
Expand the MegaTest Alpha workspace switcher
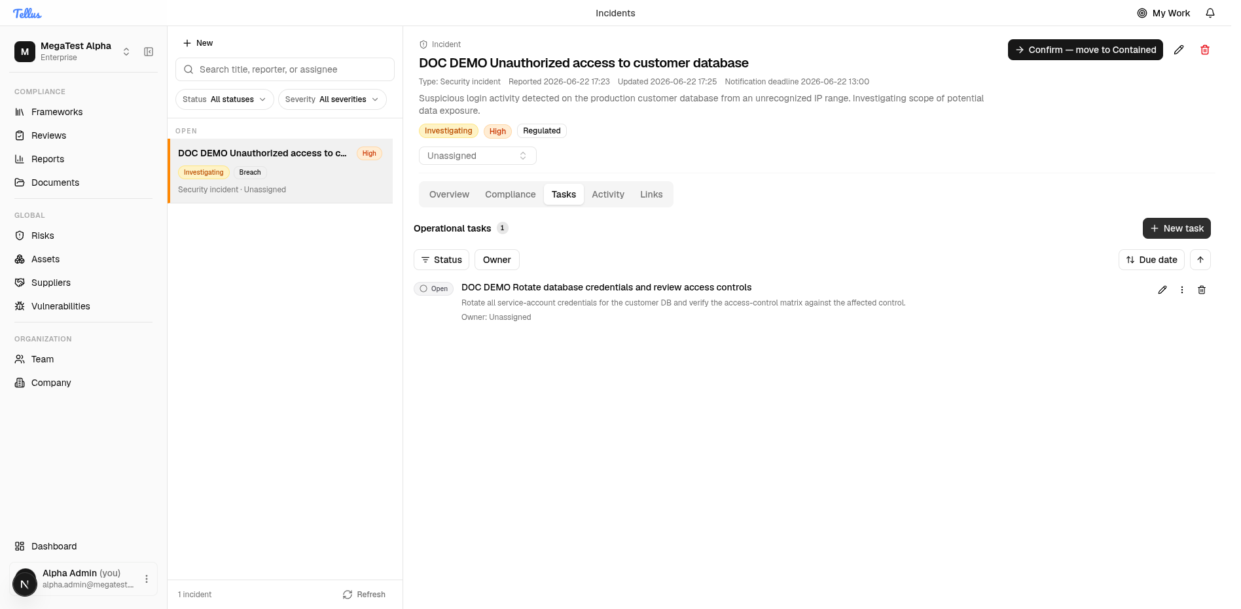(x=126, y=52)
